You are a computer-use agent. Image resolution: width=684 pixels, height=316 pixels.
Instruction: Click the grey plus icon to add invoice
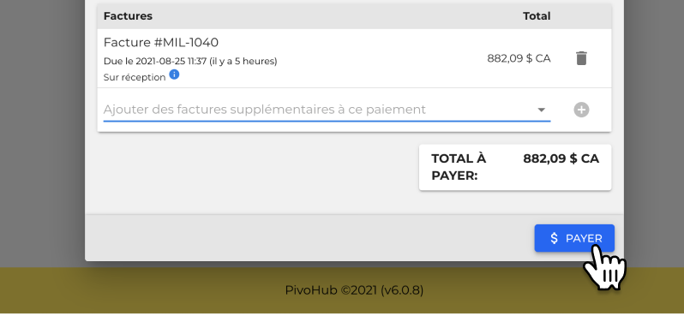[581, 110]
